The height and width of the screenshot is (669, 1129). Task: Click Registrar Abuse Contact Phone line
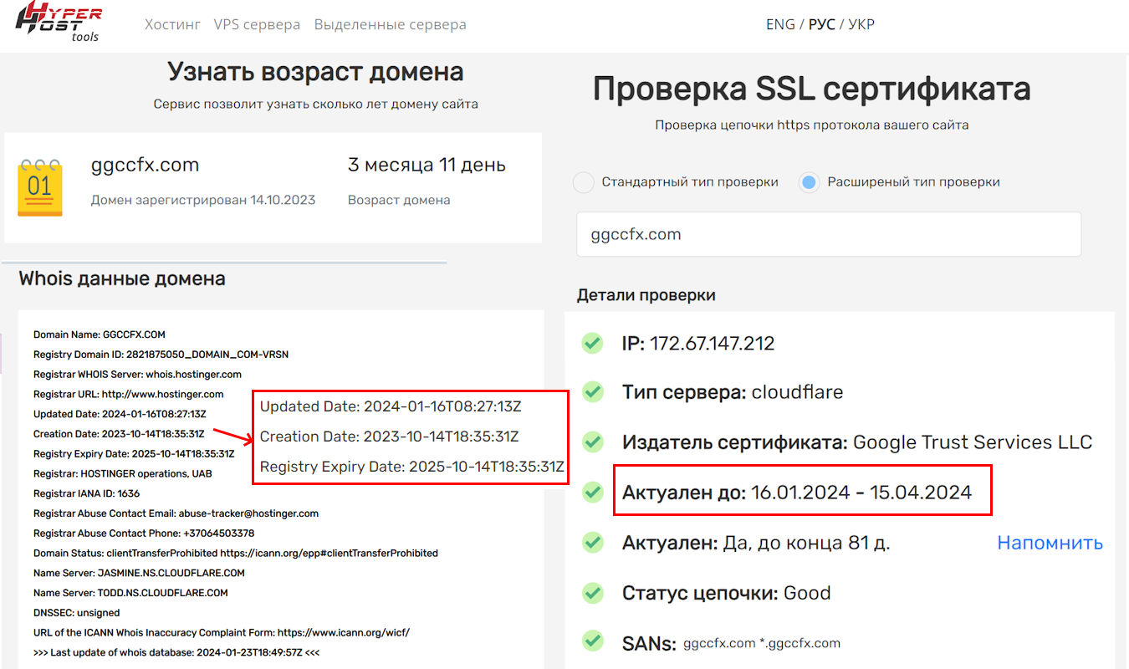click(x=144, y=534)
